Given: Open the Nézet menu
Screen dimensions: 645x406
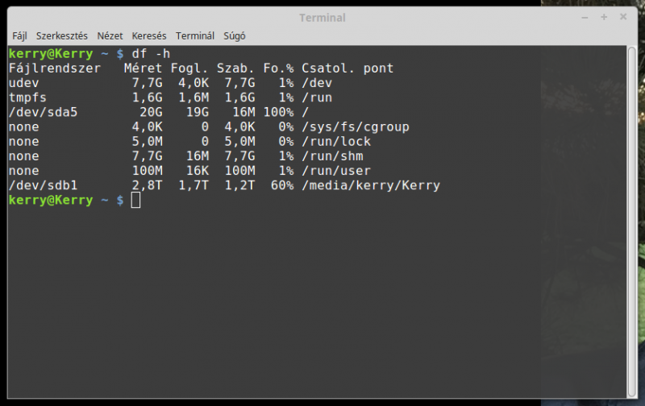Looking at the screenshot, I should click(110, 36).
